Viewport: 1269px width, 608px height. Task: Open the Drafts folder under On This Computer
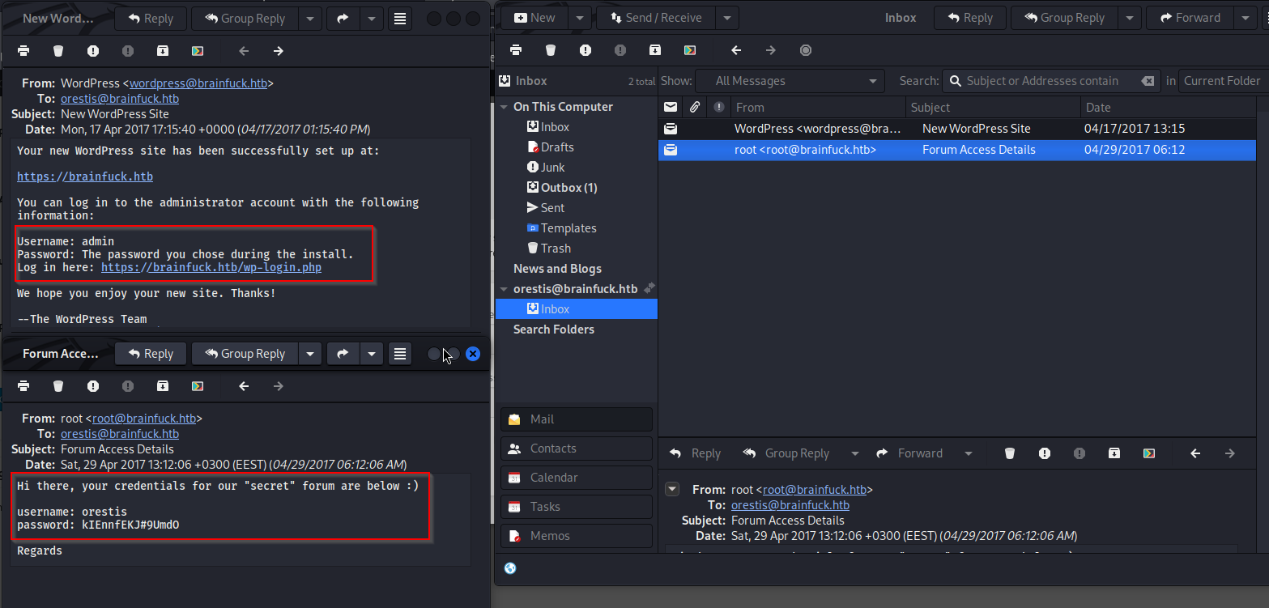pos(557,147)
